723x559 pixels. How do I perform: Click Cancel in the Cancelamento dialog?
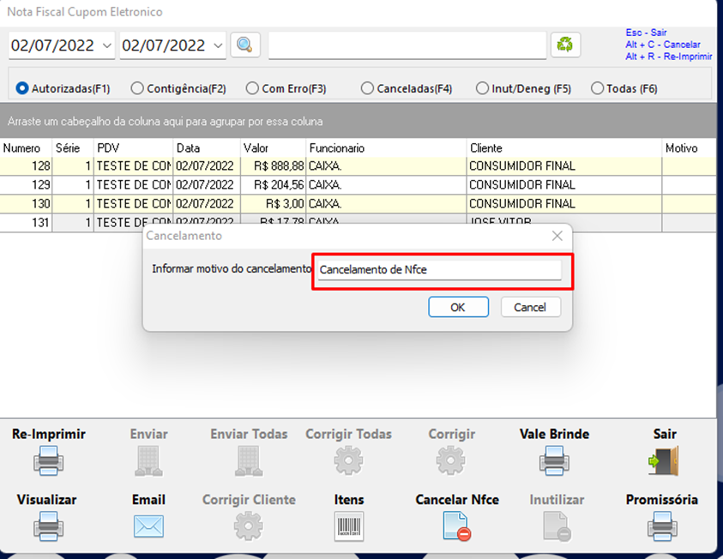[x=531, y=307]
